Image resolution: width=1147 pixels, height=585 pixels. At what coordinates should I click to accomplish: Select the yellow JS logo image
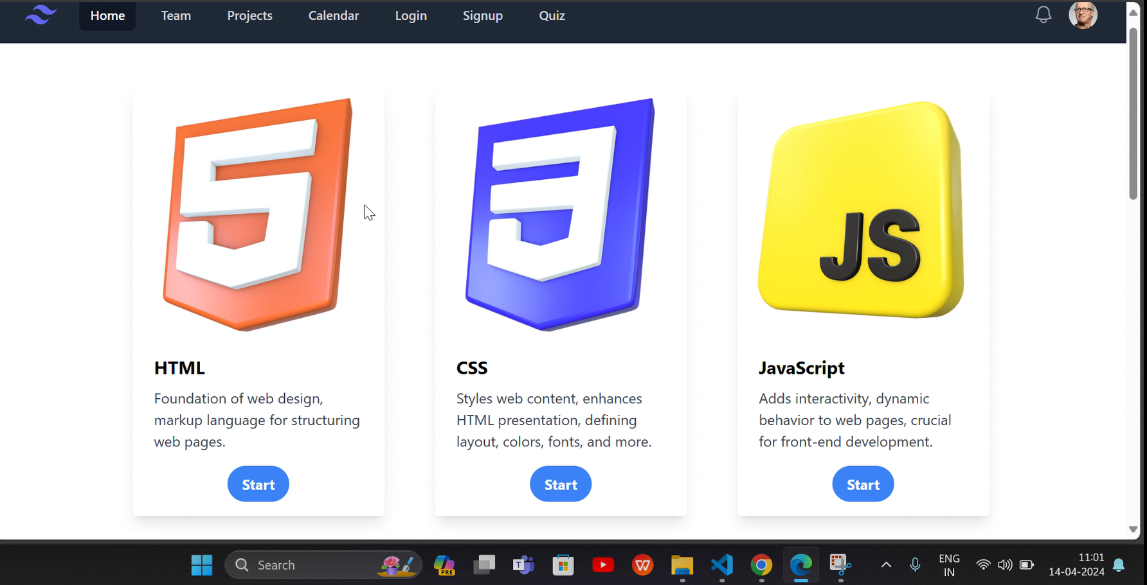[862, 210]
